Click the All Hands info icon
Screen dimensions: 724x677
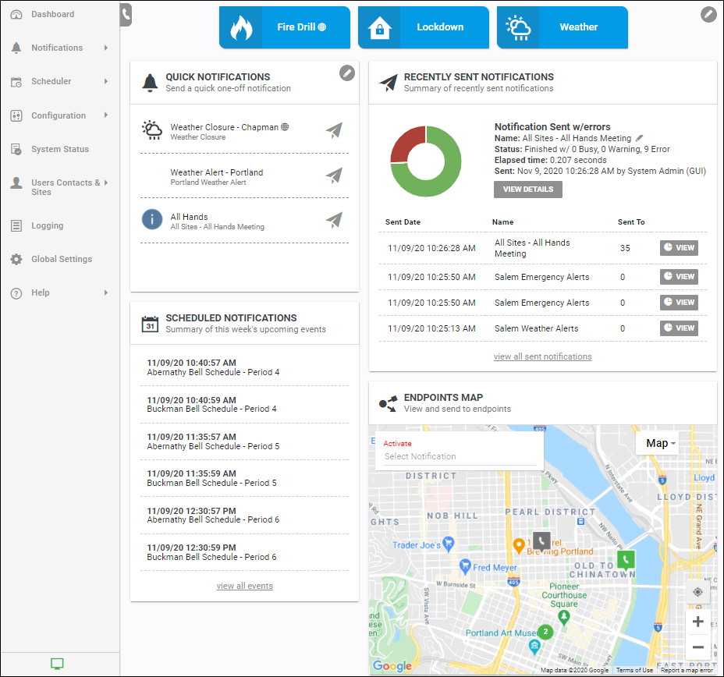152,219
